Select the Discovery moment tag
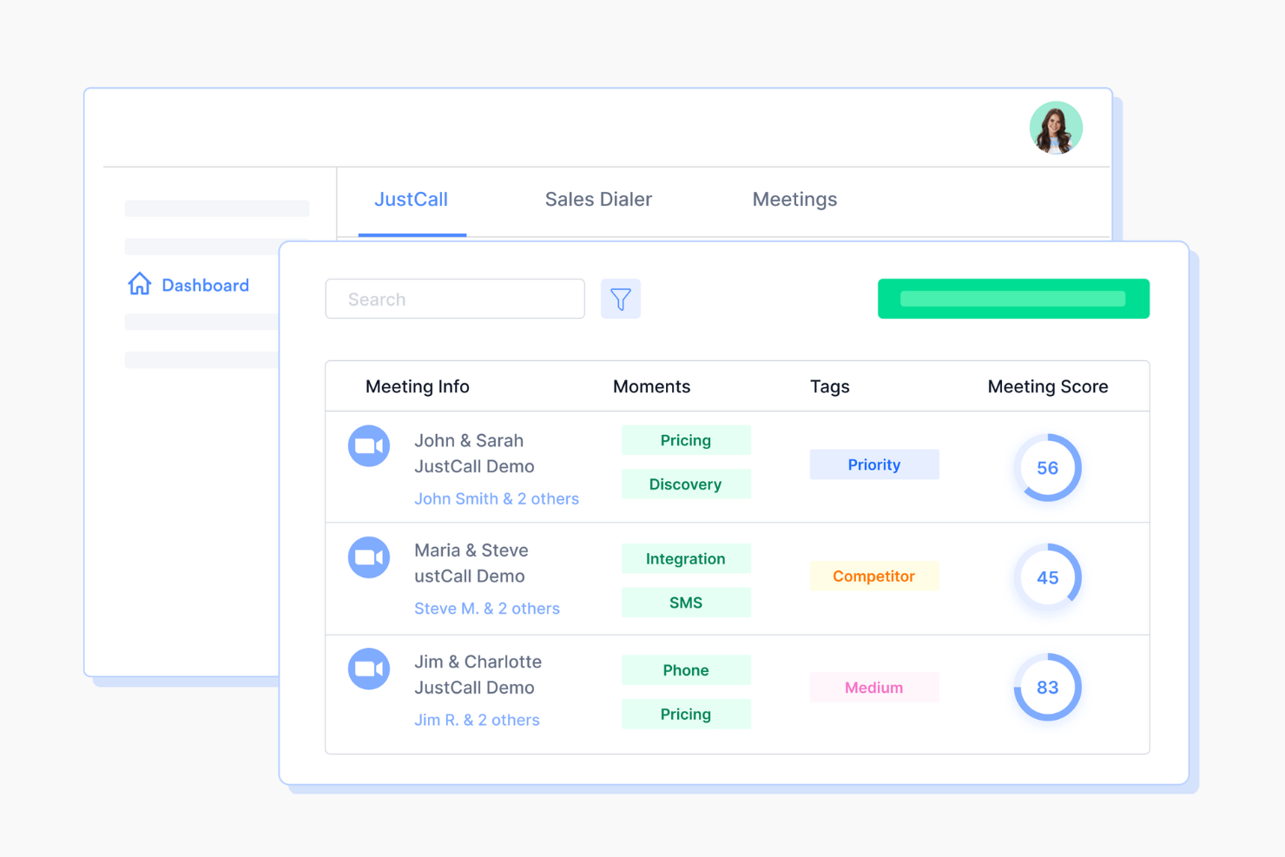This screenshot has height=857, width=1285. pos(686,485)
